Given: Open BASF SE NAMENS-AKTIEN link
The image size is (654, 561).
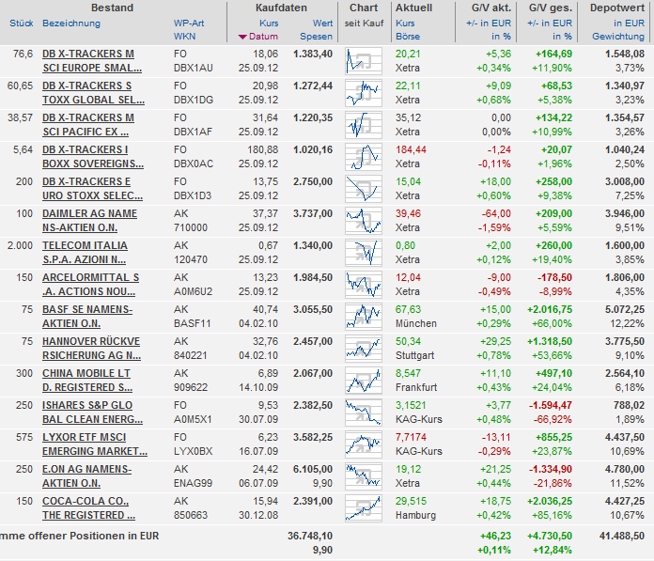Looking at the screenshot, I should 87,316.
